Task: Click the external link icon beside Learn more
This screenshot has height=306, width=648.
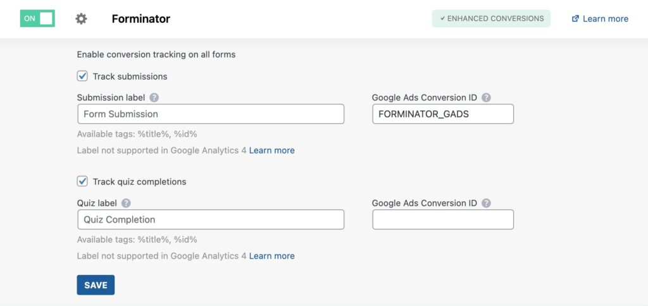Action: [x=575, y=18]
